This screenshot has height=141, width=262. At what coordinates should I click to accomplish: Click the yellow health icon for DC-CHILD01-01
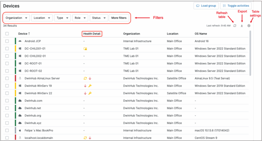coord(85,48)
